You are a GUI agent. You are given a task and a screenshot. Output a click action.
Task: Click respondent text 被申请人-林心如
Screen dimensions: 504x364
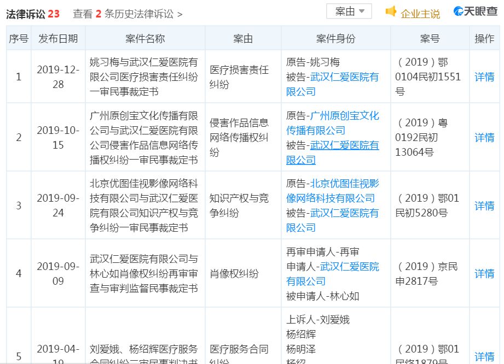322,296
